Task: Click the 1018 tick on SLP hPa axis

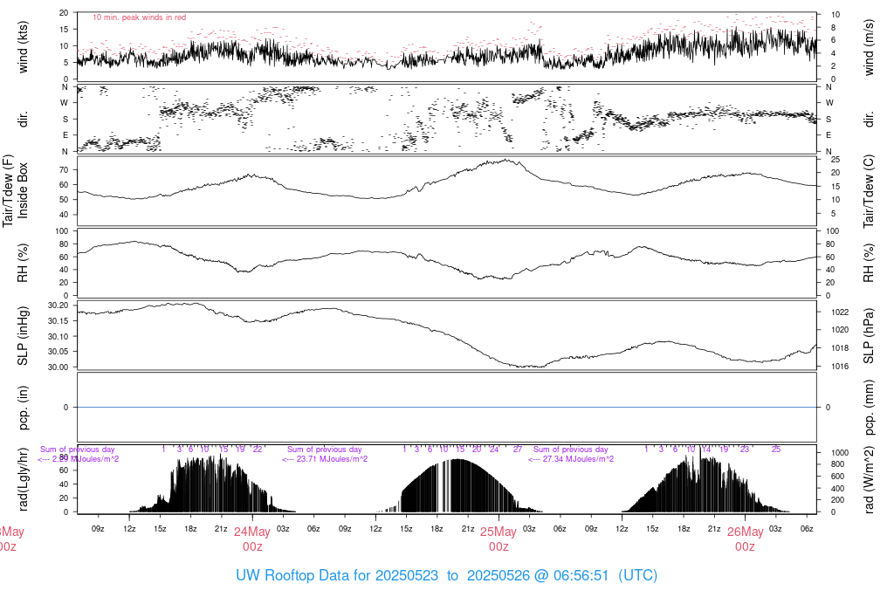Action: click(840, 347)
